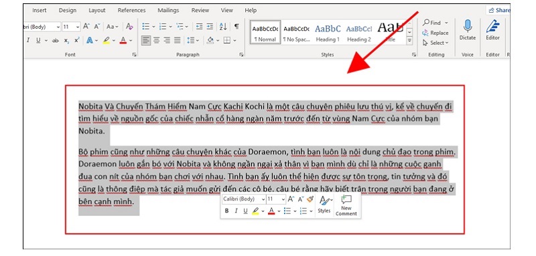Click the Share button
This screenshot has height=256, width=536.
(x=499, y=10)
